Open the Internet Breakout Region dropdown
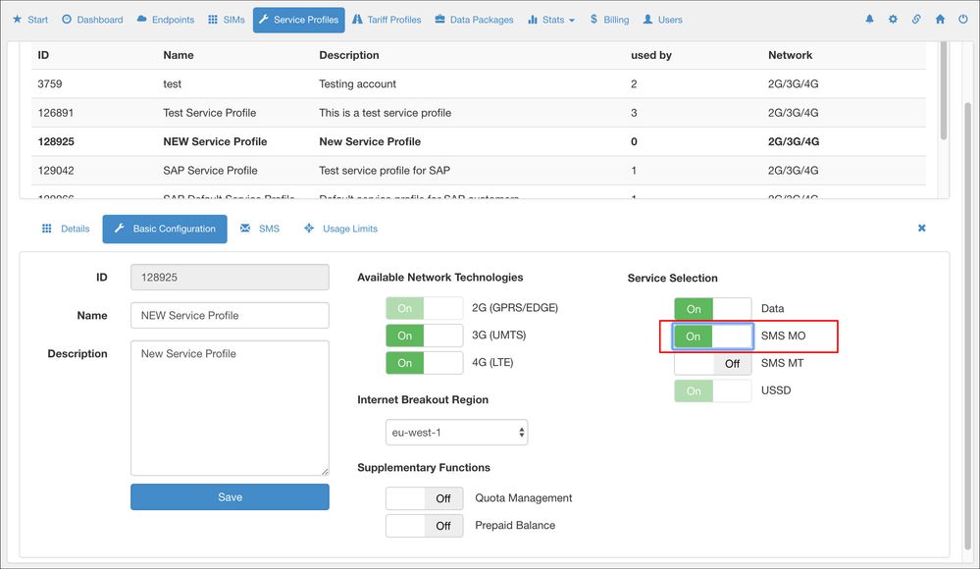 click(457, 432)
